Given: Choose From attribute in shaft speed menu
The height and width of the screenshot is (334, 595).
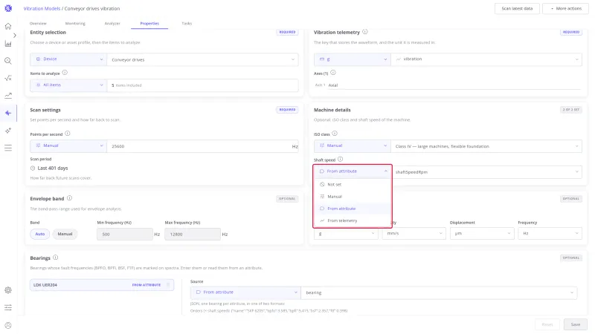Looking at the screenshot, I should click(x=353, y=209).
